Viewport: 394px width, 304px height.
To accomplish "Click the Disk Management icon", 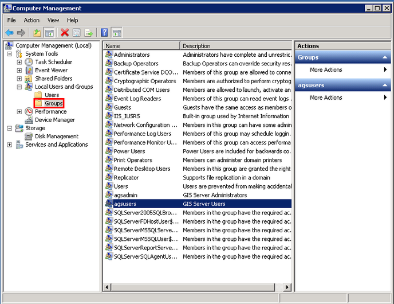I will [29, 137].
